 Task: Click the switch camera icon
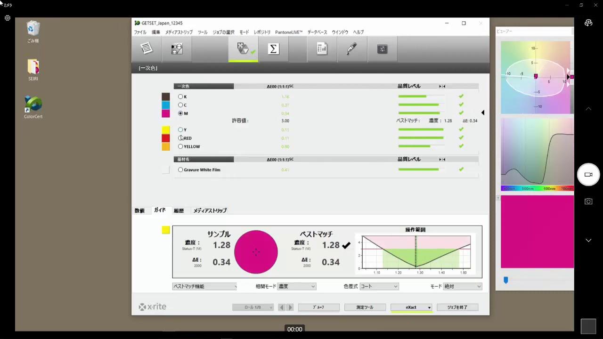[588, 23]
